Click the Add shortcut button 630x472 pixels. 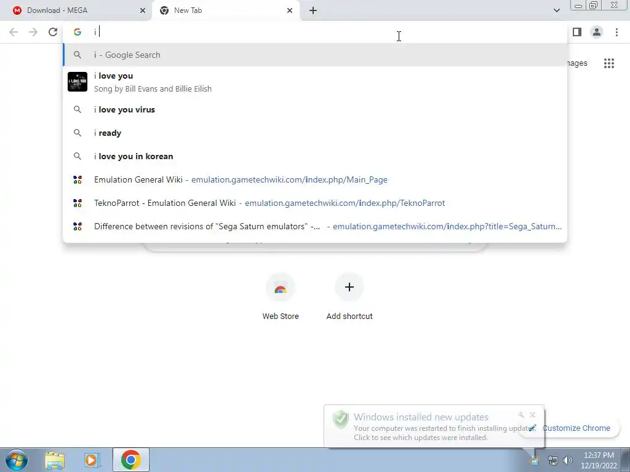(x=349, y=297)
